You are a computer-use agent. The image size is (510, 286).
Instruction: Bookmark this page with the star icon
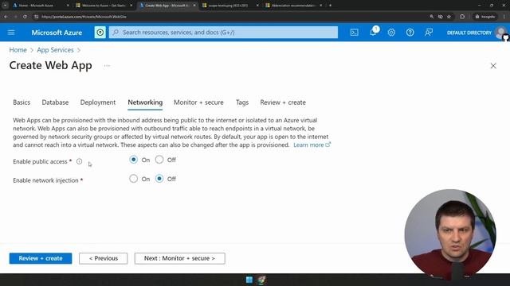click(449, 17)
